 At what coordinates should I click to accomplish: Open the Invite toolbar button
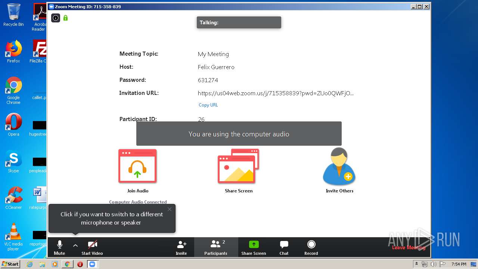click(181, 248)
